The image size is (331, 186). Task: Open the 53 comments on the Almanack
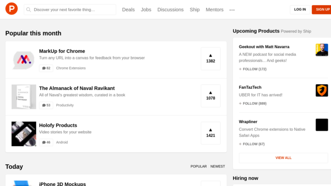click(46, 105)
